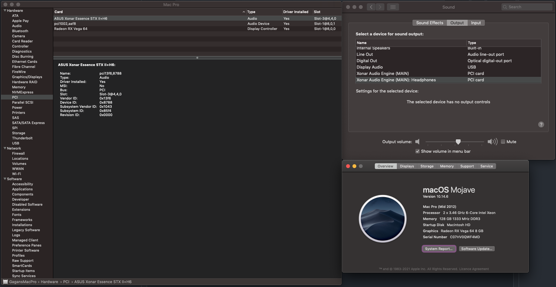This screenshot has height=287, width=556.
Task: Go forward in Sound preferences window
Action: pos(380,7)
